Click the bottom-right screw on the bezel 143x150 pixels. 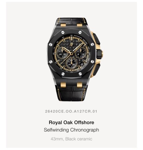(x=80, y=74)
